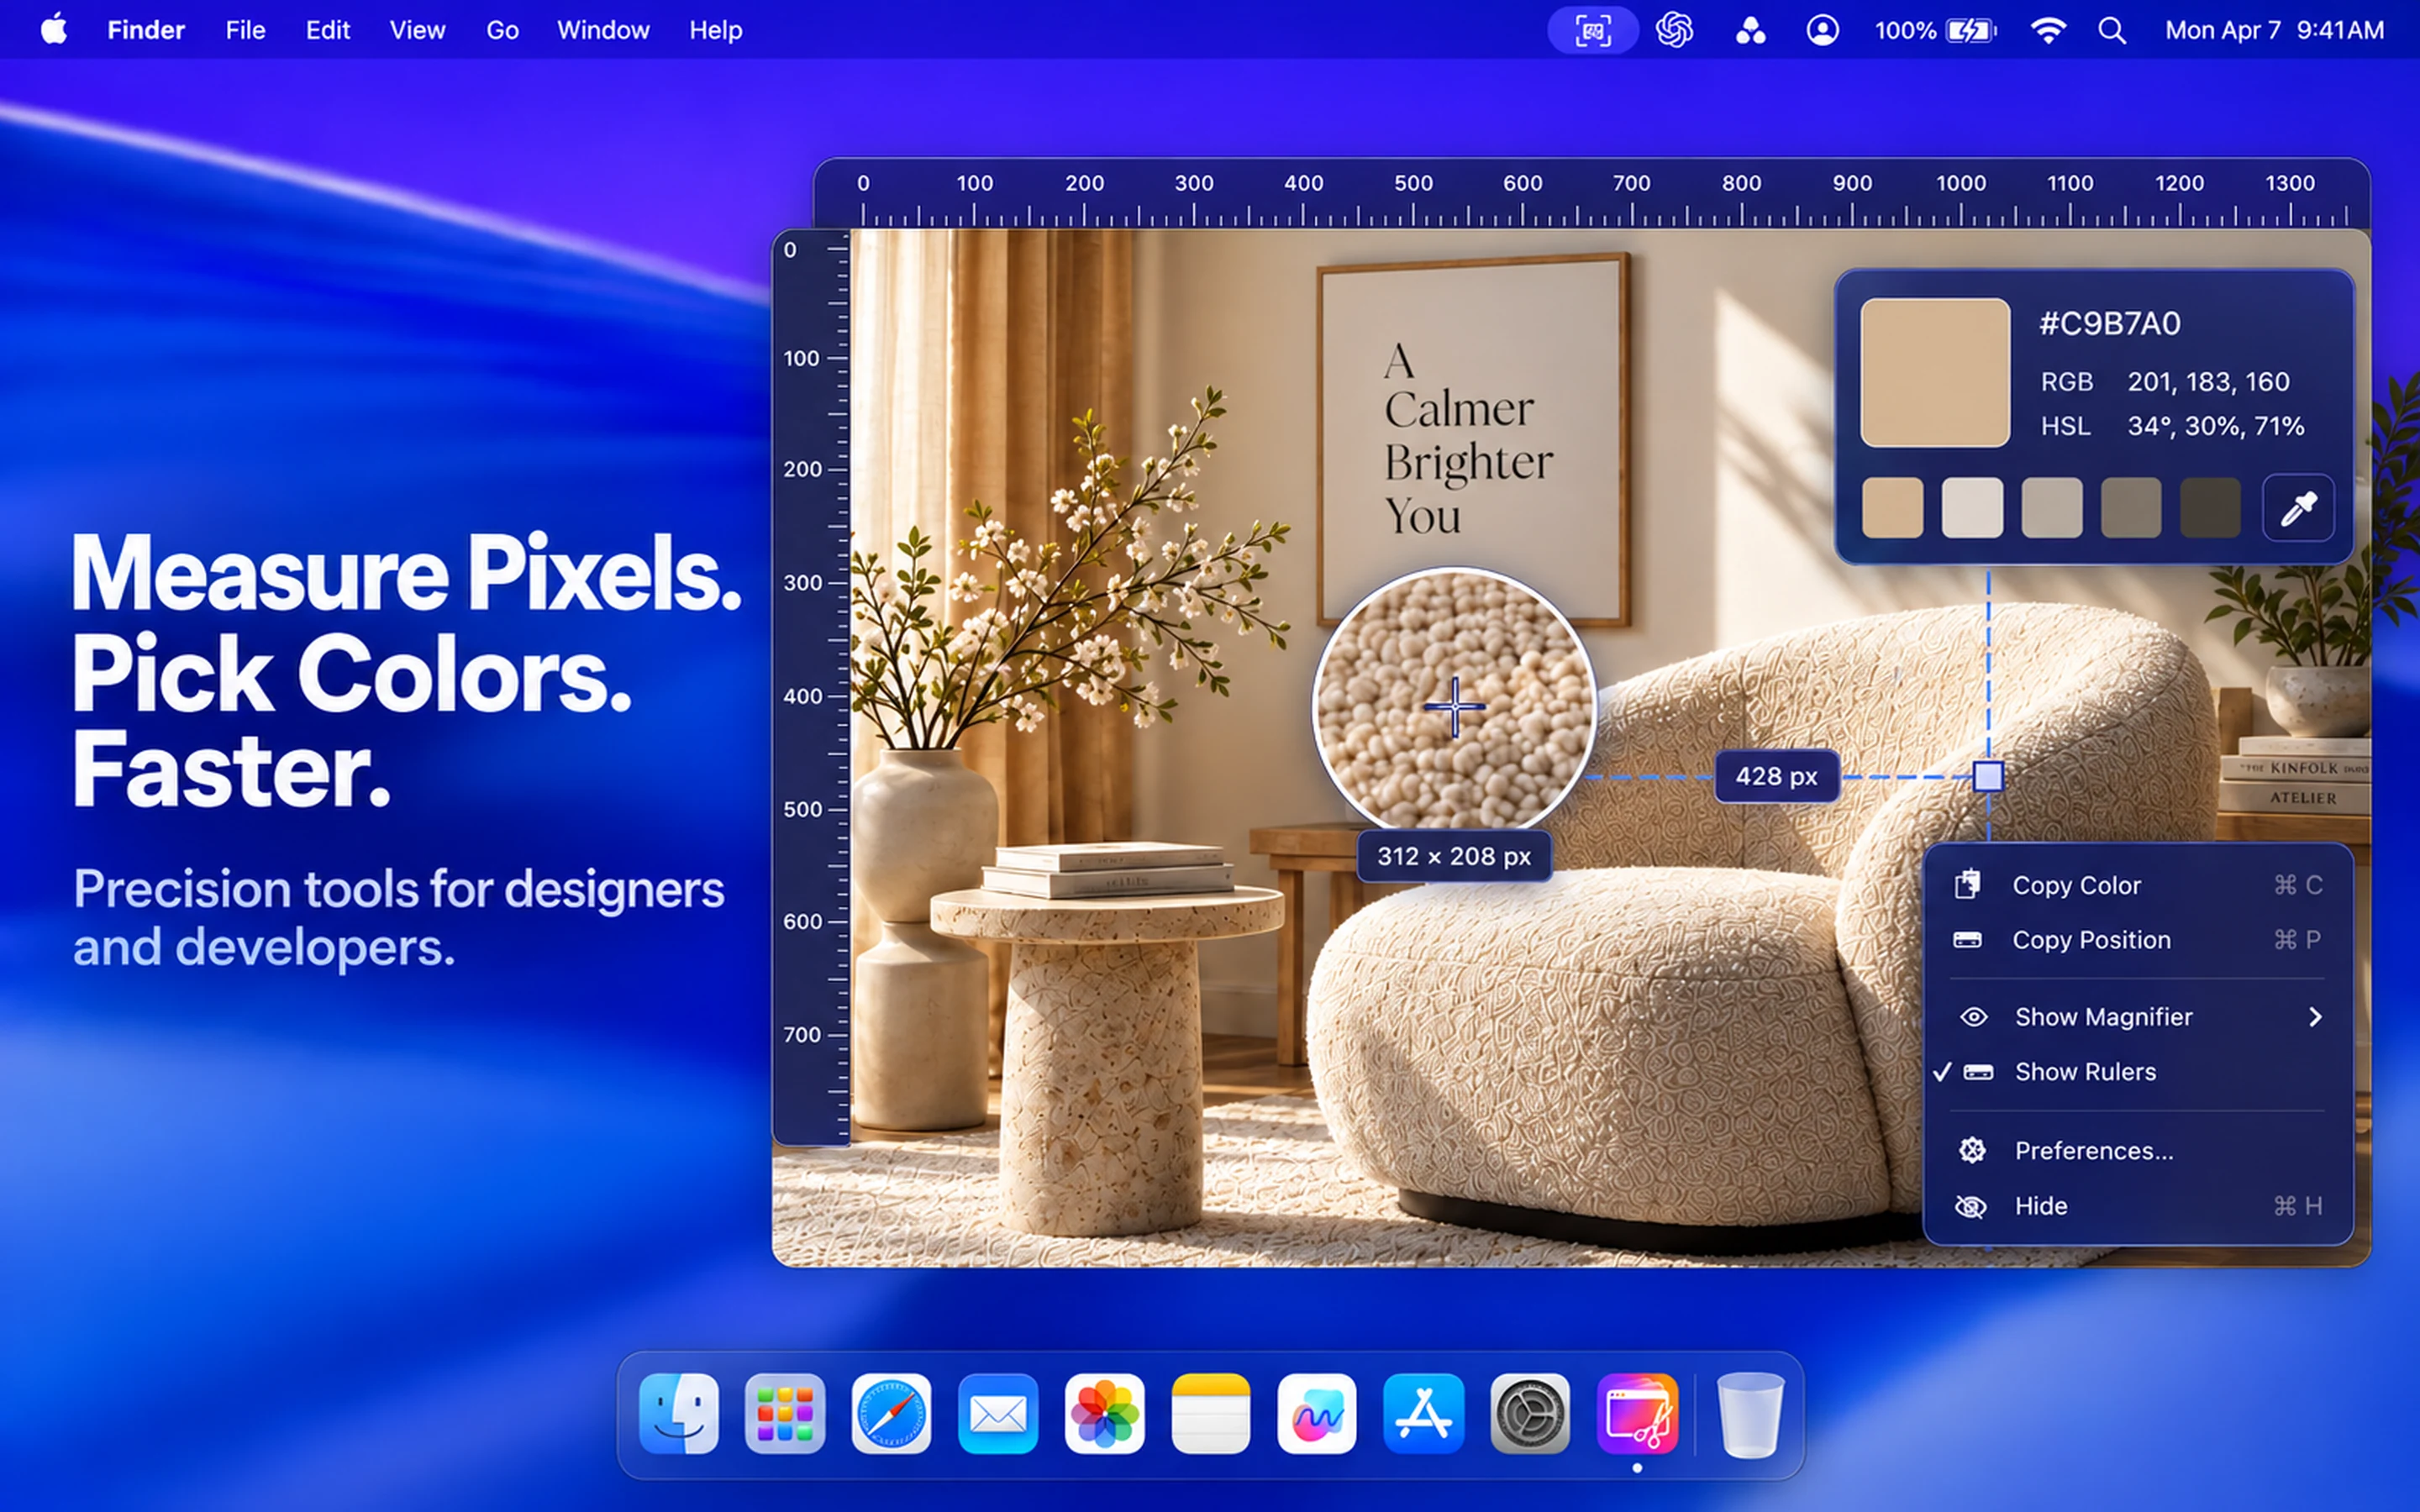Viewport: 2420px width, 1512px height.
Task: Click the large #C9B7A0 color preview swatch
Action: 1934,372
